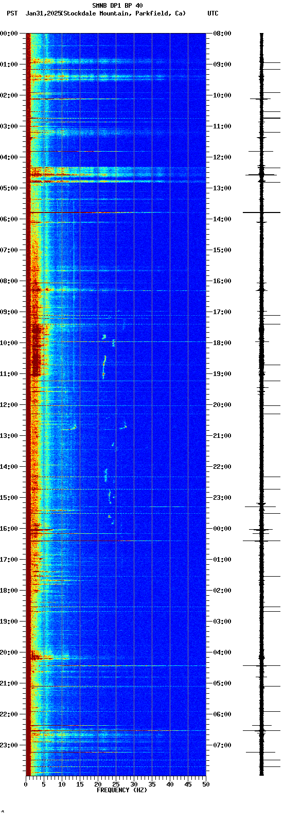Click the frequency axis value '50'
The height and width of the screenshot is (817, 284).
206,785
